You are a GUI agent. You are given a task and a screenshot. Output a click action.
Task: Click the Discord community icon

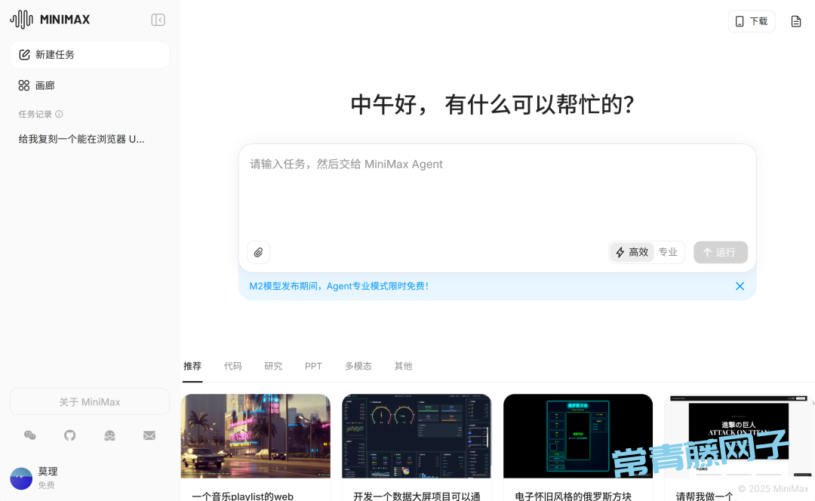[x=110, y=435]
